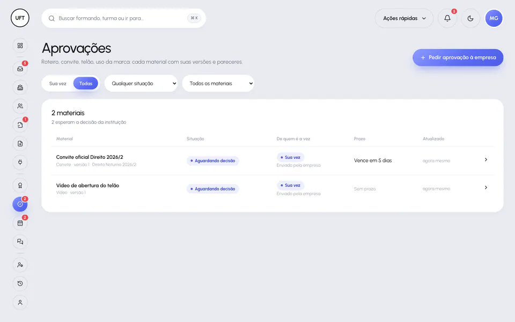Open the plug integrations icon in sidebar
The width and height of the screenshot is (515, 322).
[x=20, y=162]
